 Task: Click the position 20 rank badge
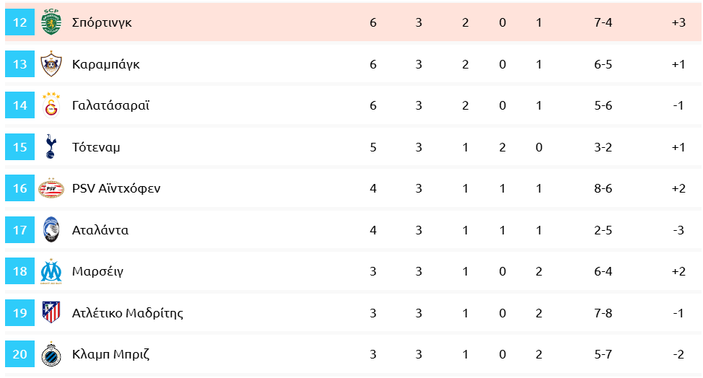pyautogui.click(x=19, y=354)
